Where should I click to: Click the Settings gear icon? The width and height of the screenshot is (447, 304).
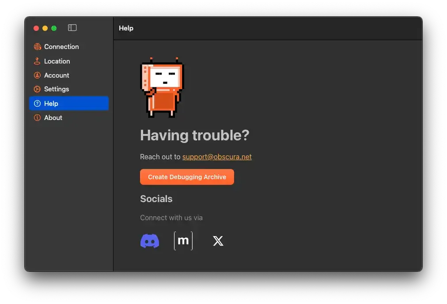tap(38, 89)
